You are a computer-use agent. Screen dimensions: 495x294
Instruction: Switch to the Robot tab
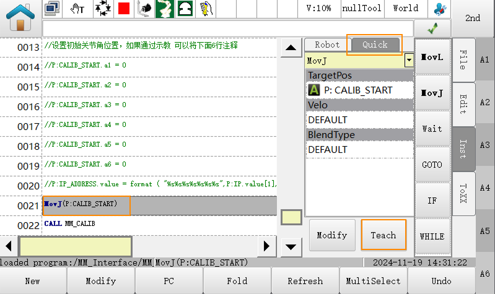tap(327, 45)
